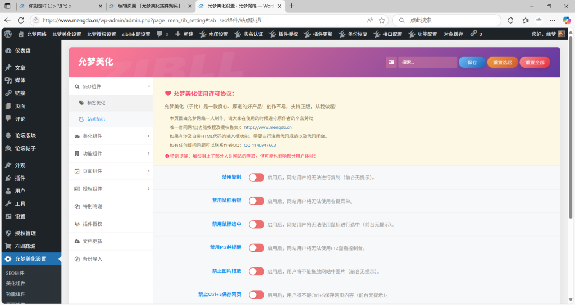Open the 插件授权 panel tab
The height and width of the screenshot is (305, 575).
[x=111, y=224]
